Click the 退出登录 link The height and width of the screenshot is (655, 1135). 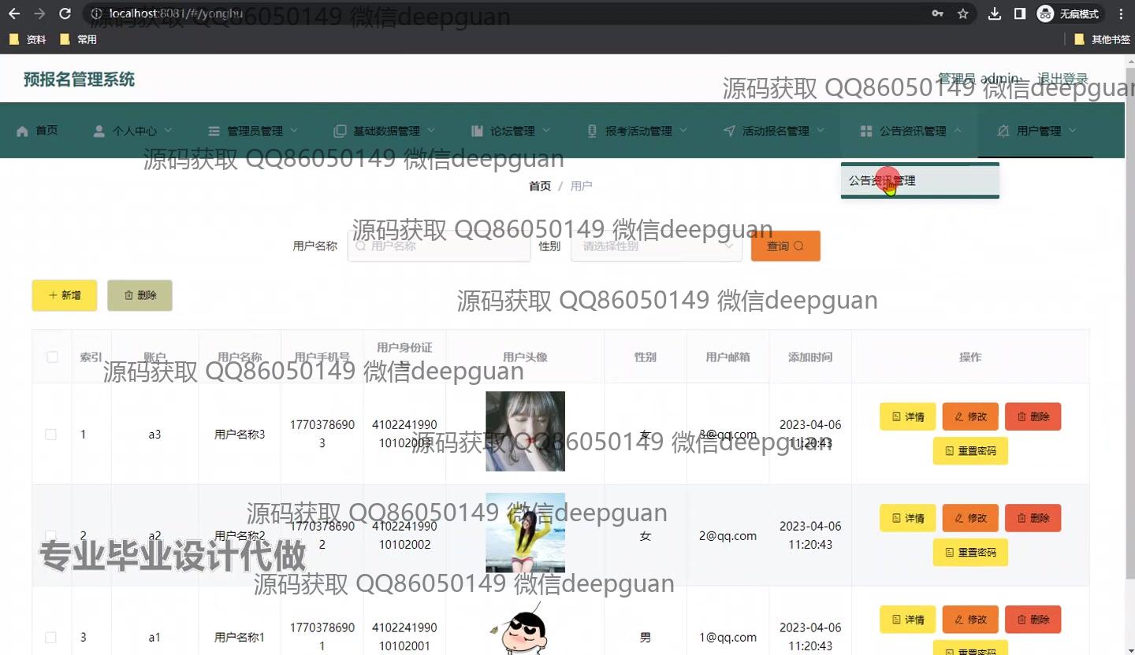coord(1062,79)
